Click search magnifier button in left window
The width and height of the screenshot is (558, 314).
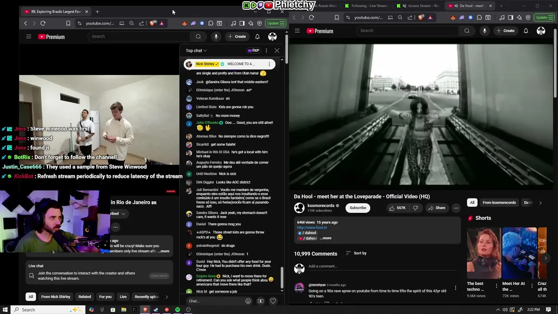[x=198, y=37]
